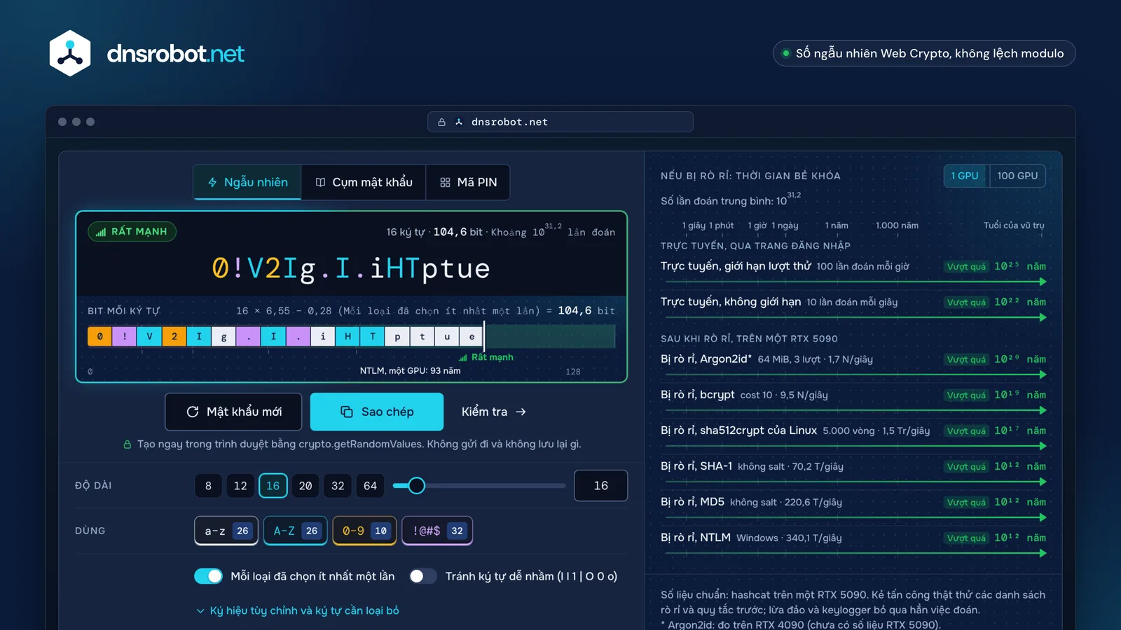Toggle the !@#$ symbols character set
Screen dimensions: 1121x630
click(438, 531)
